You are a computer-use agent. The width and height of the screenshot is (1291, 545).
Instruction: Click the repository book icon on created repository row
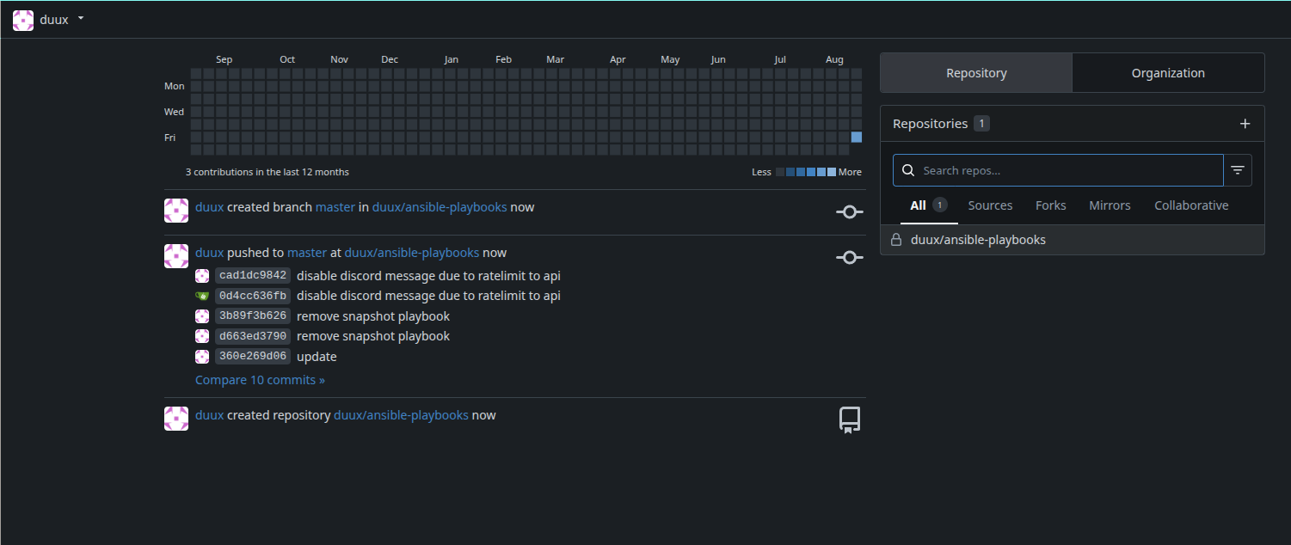point(849,419)
